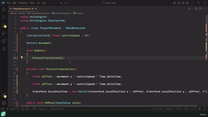Open the Run and Debug view

coord(4,33)
